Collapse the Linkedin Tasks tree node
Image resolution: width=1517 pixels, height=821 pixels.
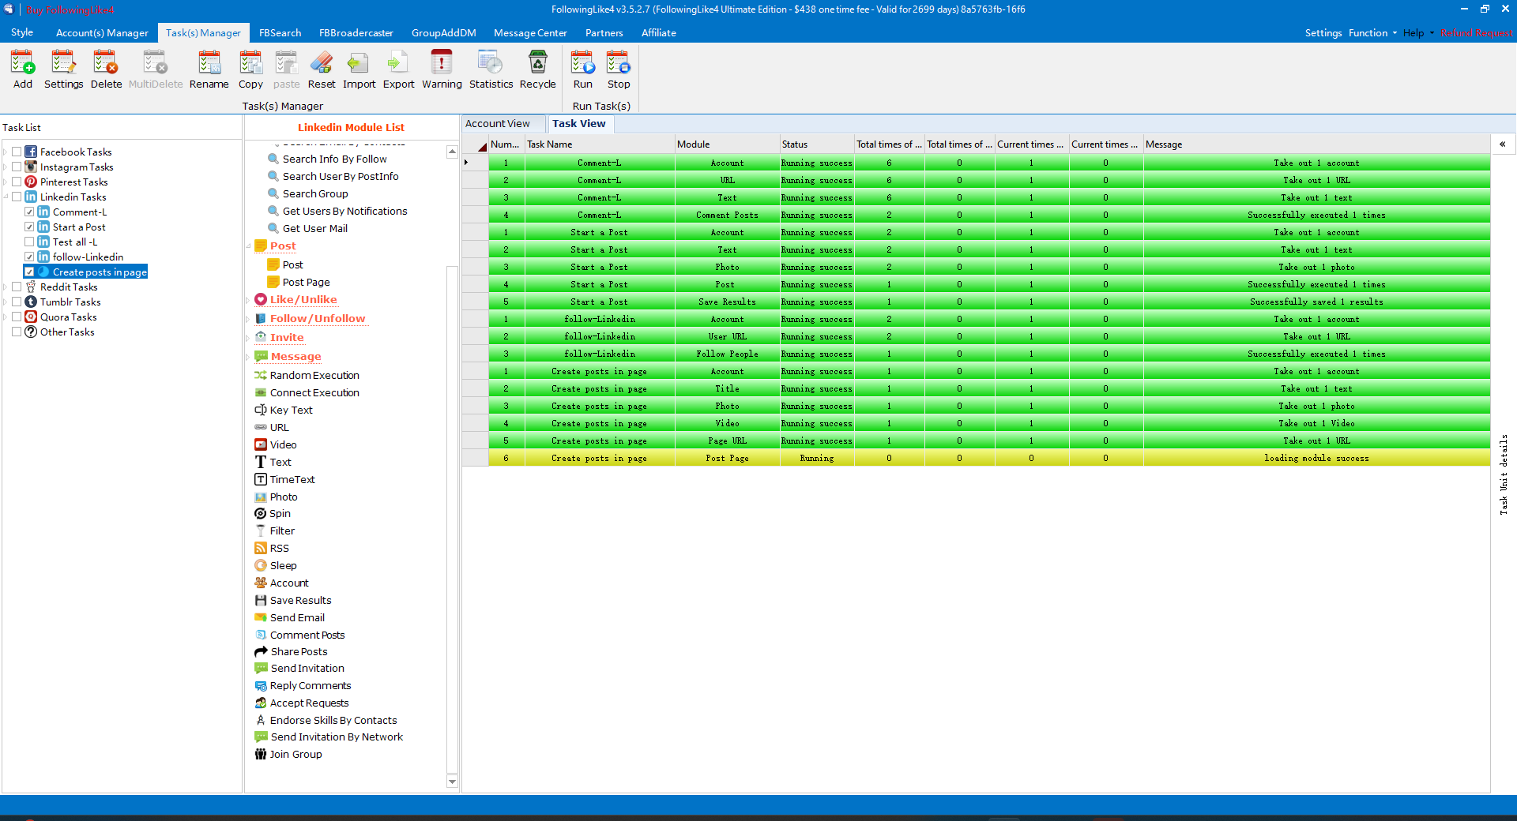(x=6, y=197)
